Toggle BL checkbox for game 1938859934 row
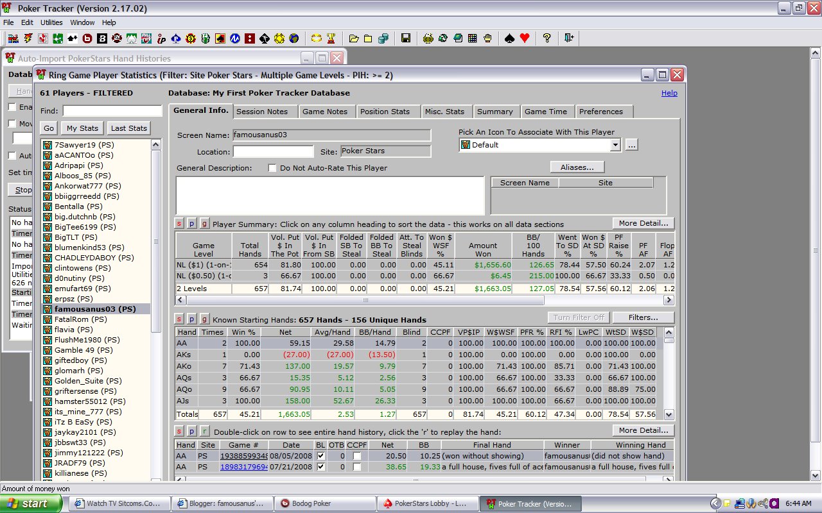Image resolution: width=822 pixels, height=513 pixels. [320, 456]
